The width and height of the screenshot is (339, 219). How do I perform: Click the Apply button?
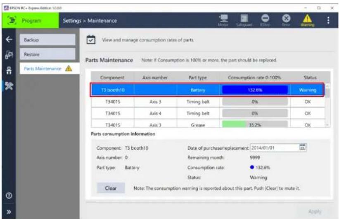[315, 212]
